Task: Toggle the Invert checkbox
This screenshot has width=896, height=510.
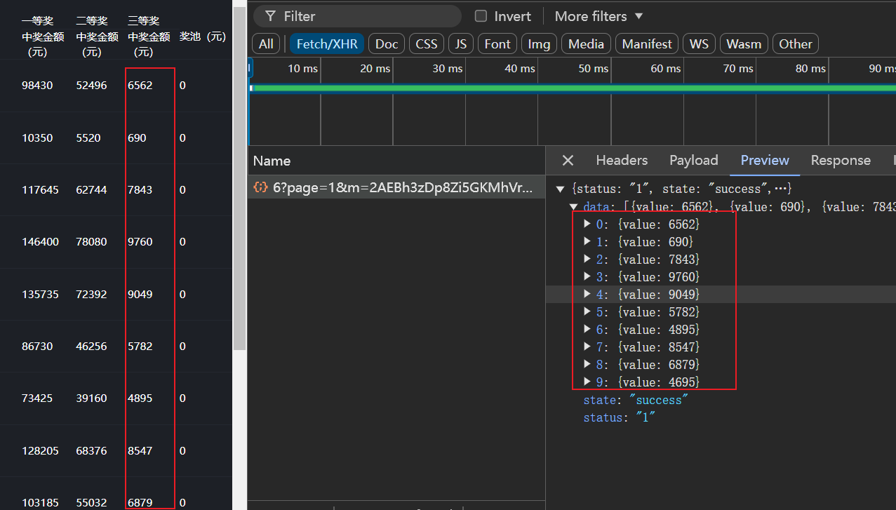Action: click(481, 16)
